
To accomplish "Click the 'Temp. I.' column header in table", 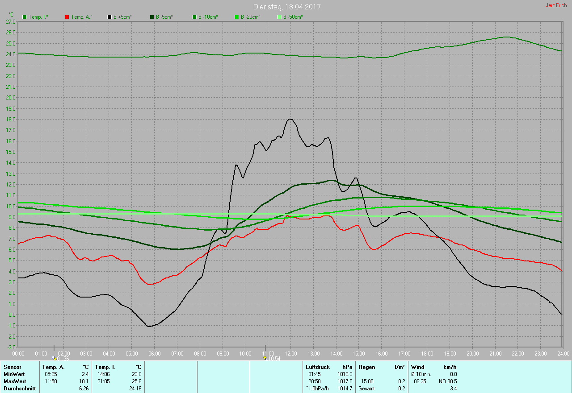I will click(105, 367).
